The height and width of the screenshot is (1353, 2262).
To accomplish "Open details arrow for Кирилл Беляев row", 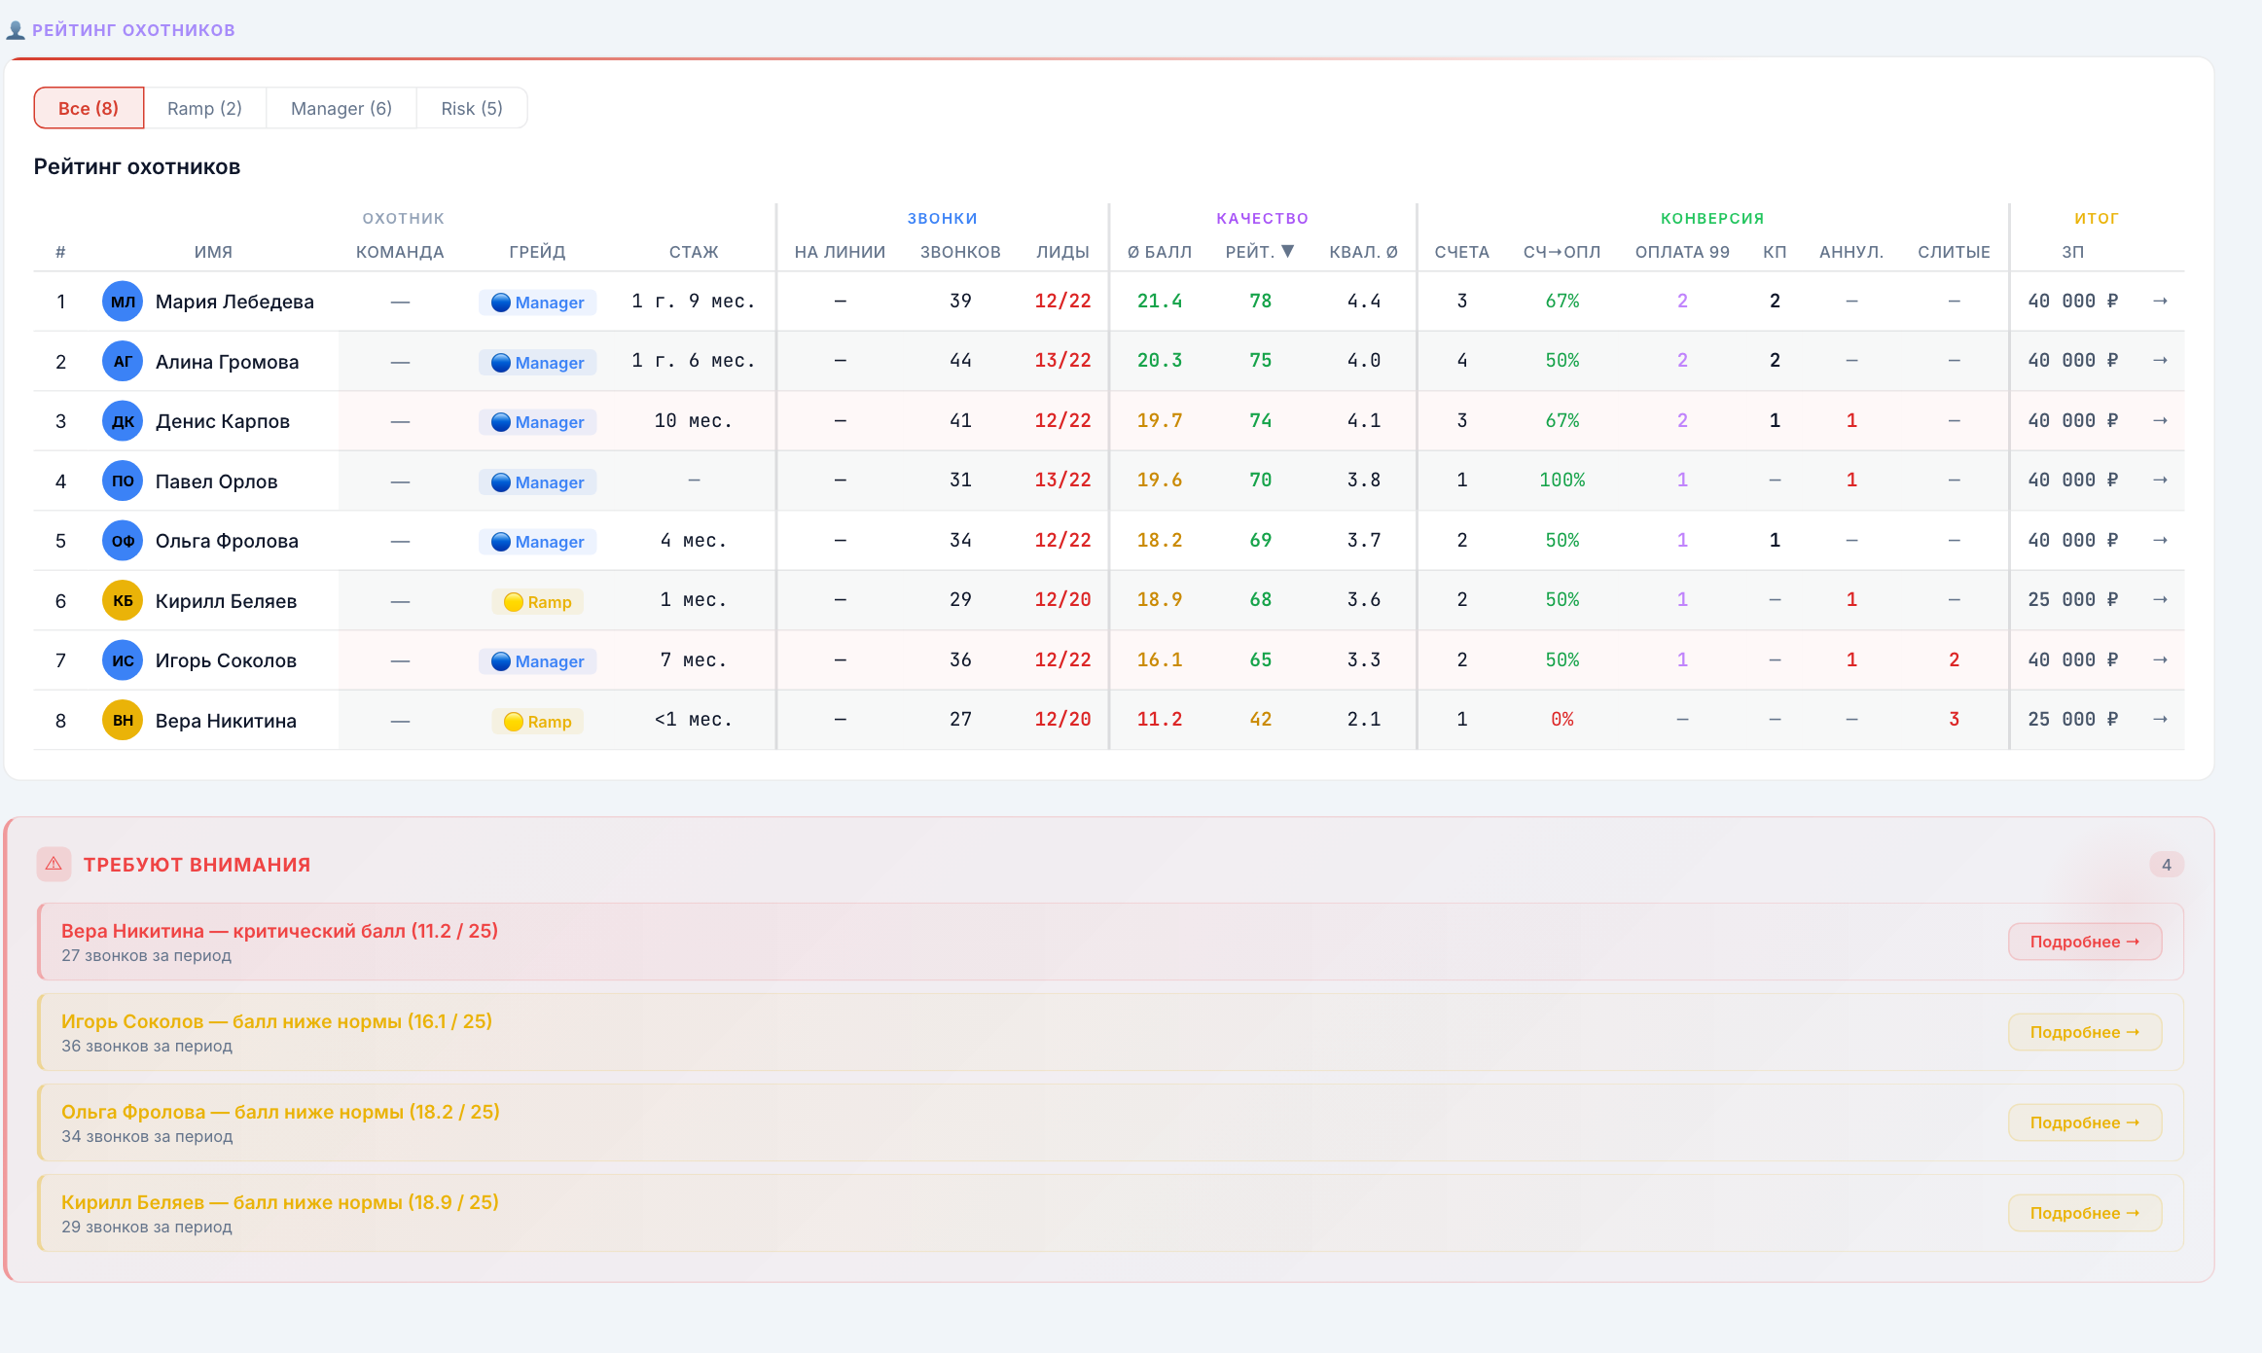I will click(x=2160, y=600).
